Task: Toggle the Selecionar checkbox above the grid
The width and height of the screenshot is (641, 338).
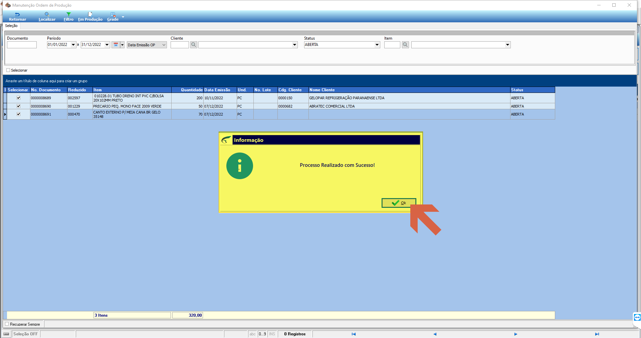Action: (8, 70)
